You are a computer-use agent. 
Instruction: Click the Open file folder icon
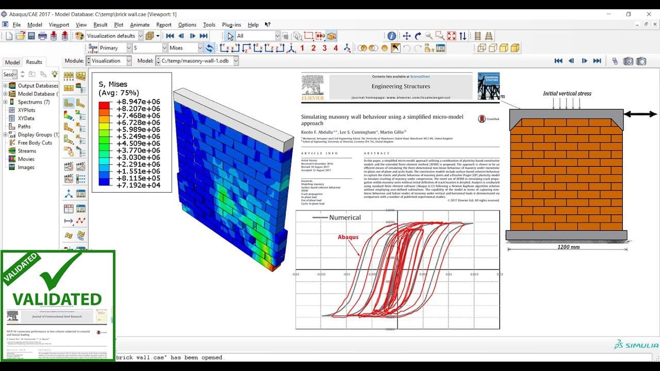tap(20, 36)
